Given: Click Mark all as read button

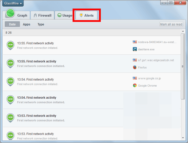Looking at the screenshot, I should tap(171, 24).
